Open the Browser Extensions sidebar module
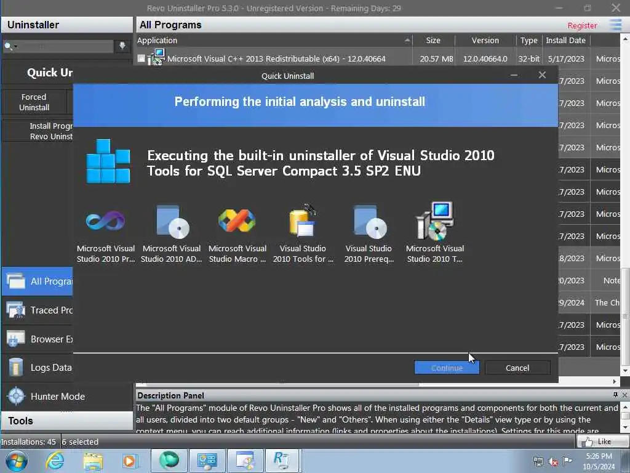The image size is (630, 473). pos(38,339)
